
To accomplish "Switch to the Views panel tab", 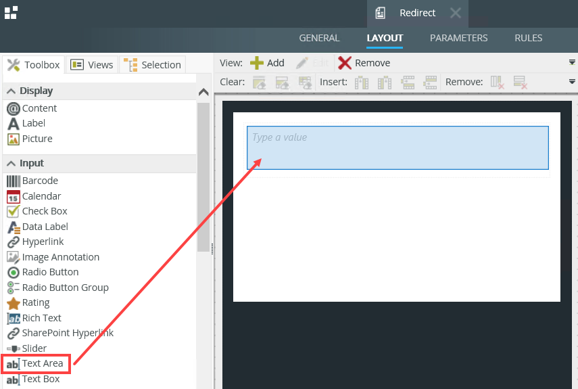I will pos(92,65).
